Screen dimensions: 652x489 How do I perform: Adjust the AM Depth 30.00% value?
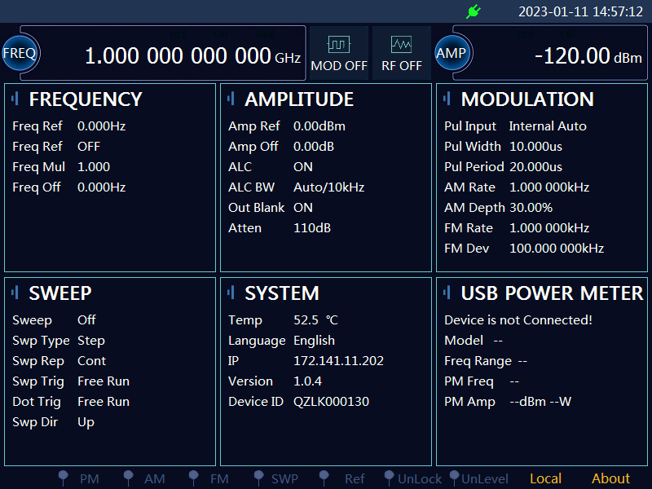click(531, 208)
